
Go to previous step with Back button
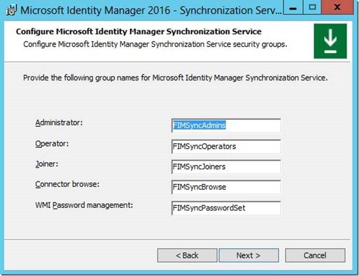tap(187, 255)
